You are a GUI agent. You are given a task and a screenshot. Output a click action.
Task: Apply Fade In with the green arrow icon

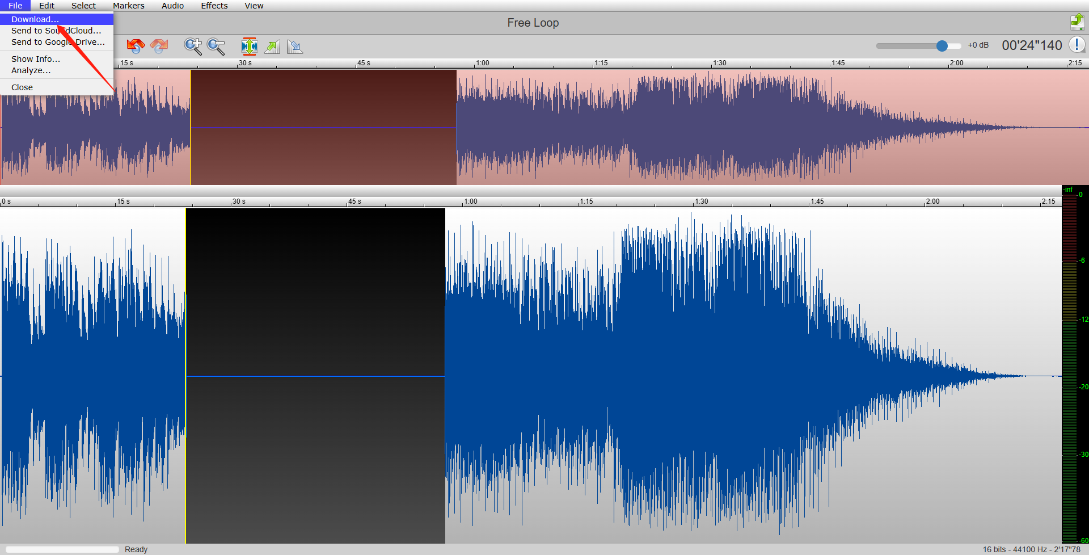(272, 47)
